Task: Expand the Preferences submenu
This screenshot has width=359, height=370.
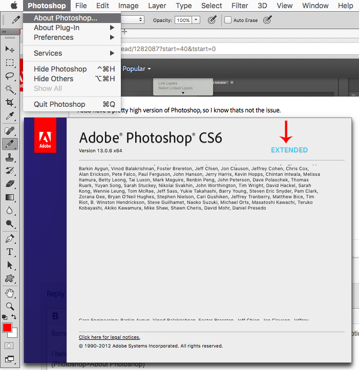Action: [x=72, y=37]
